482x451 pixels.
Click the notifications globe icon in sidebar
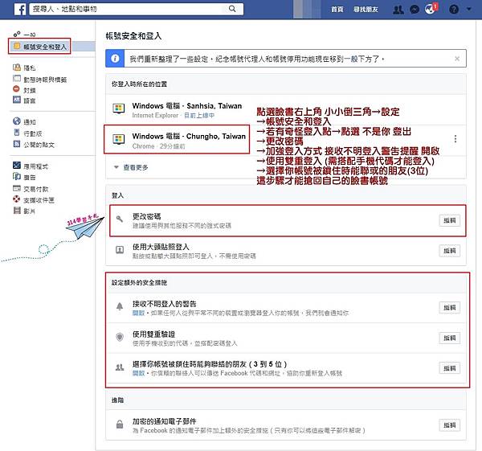click(x=17, y=121)
